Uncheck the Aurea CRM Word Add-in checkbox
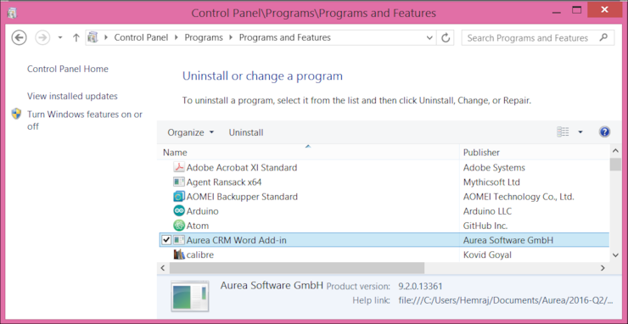Screen dimensions: 628x324 click(166, 240)
